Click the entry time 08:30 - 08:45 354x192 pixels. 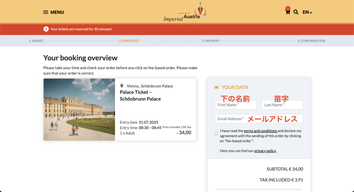tap(150, 128)
